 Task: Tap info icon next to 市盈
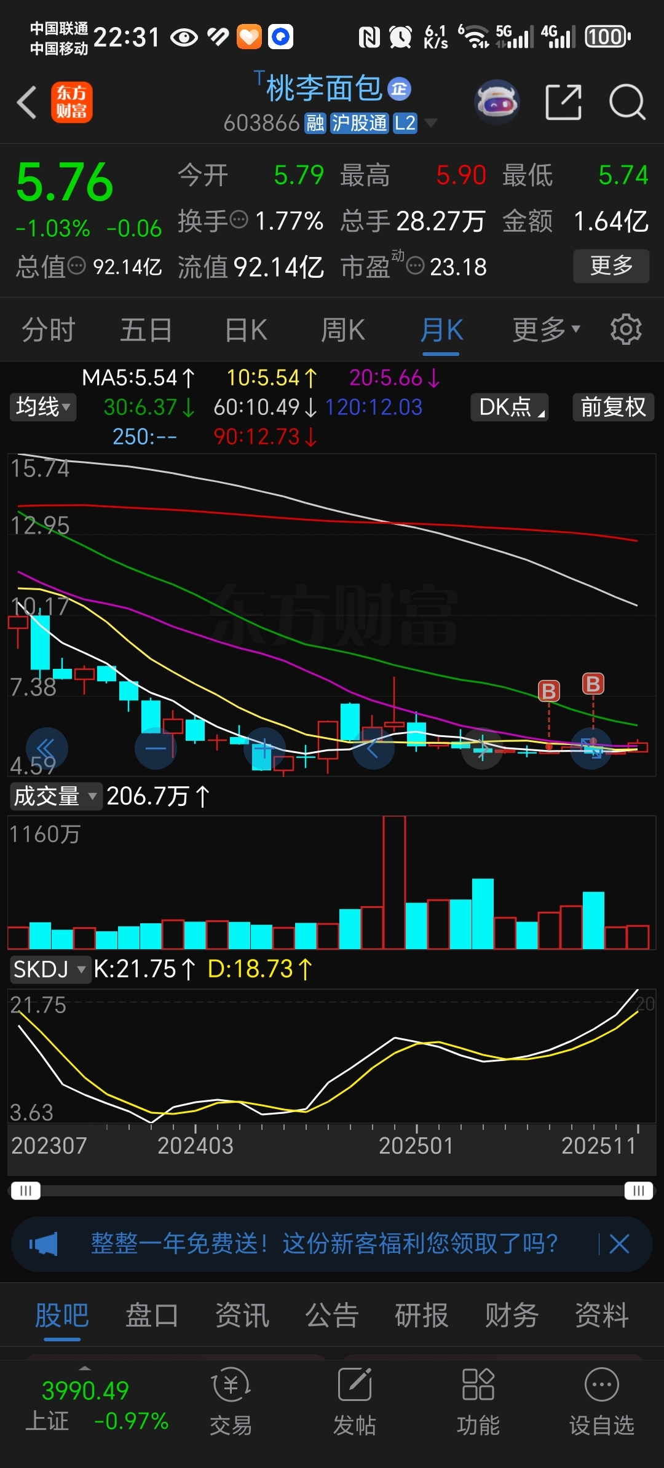click(416, 266)
